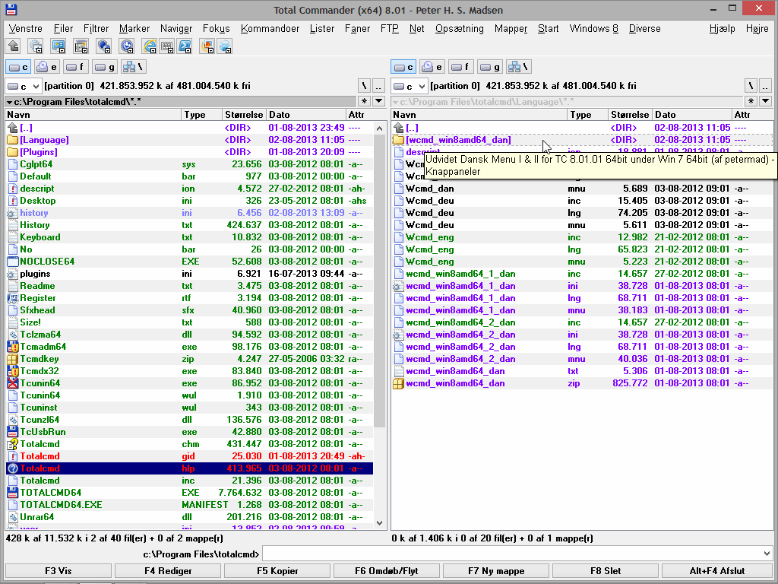Click the F6 Omdøb/Flyt button
Viewport: 778px width, 584px height.
pos(387,570)
